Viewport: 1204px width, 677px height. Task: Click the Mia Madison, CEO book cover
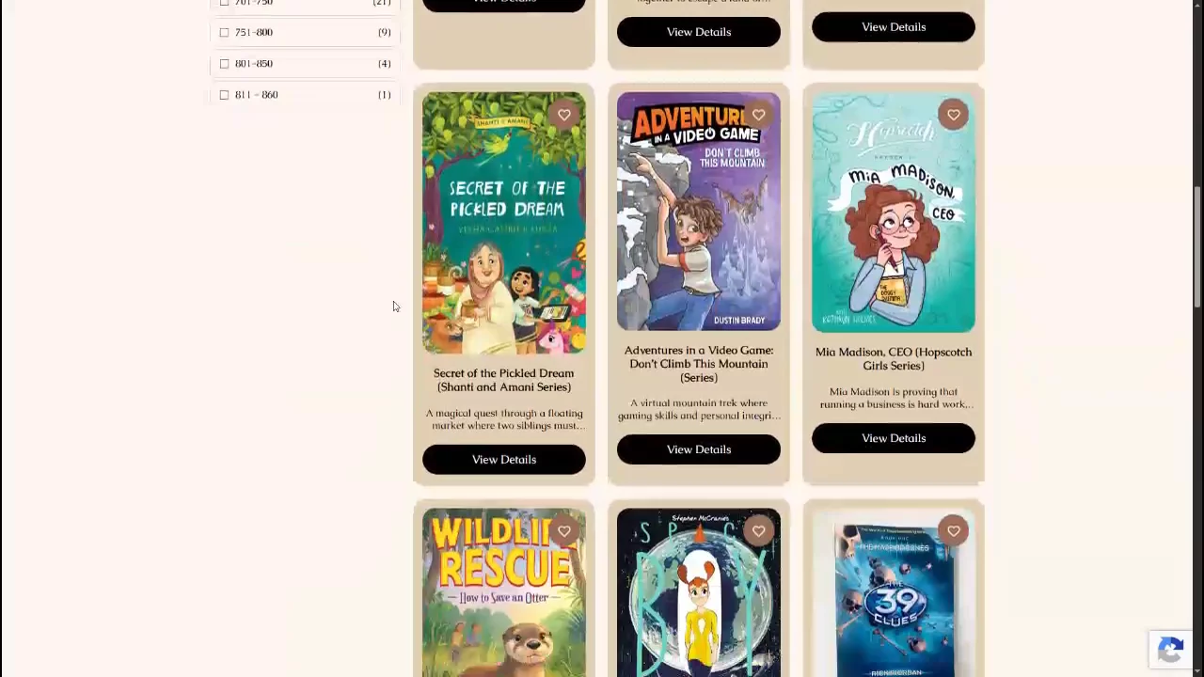[x=894, y=213]
